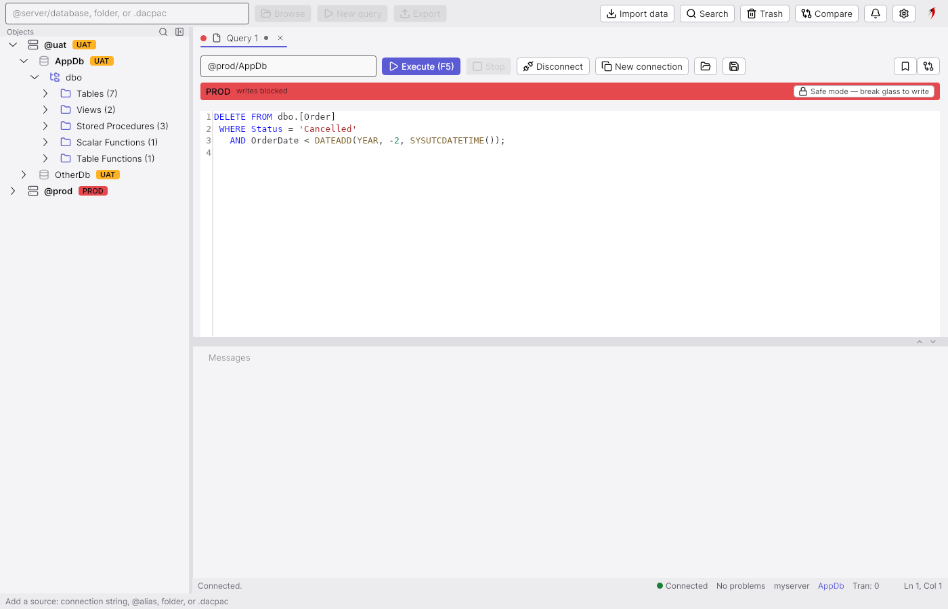Click the @prod/AppDb connection field
Screen dimensions: 948x609
click(x=288, y=66)
